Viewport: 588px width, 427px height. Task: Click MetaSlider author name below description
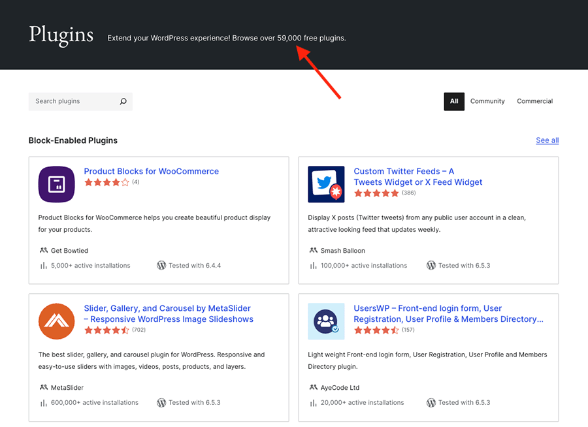pos(67,388)
